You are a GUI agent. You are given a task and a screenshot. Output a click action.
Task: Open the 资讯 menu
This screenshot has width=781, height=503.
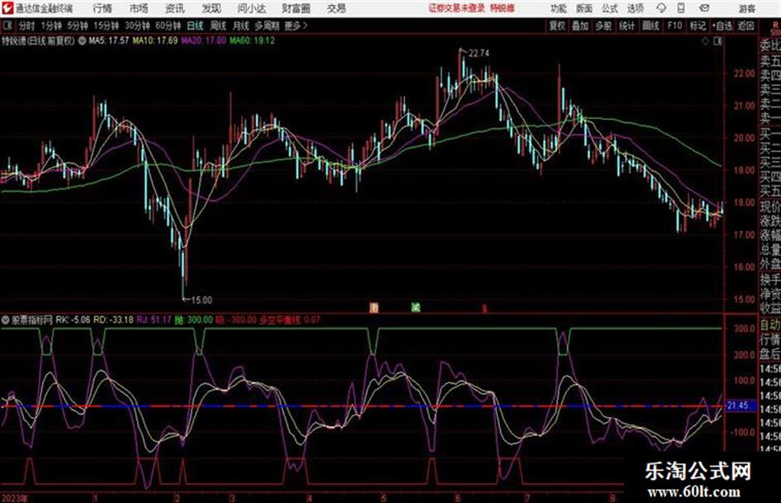tap(175, 8)
